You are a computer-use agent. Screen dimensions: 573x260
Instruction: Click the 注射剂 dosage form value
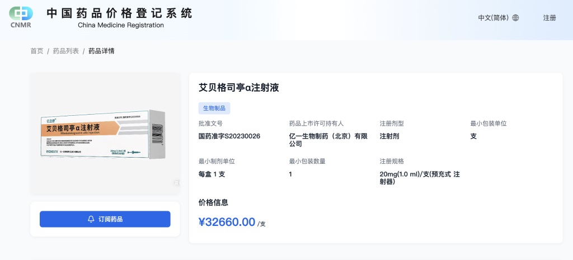[389, 136]
